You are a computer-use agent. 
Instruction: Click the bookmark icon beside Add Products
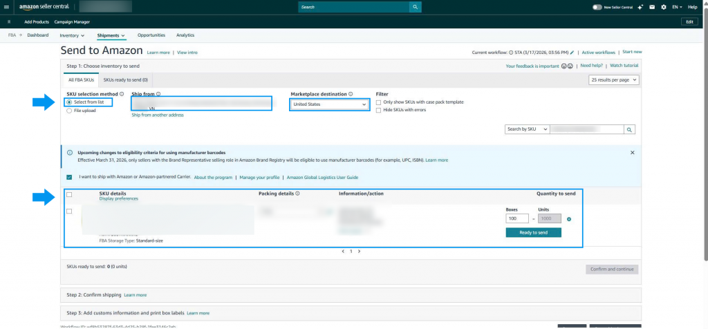9,21
